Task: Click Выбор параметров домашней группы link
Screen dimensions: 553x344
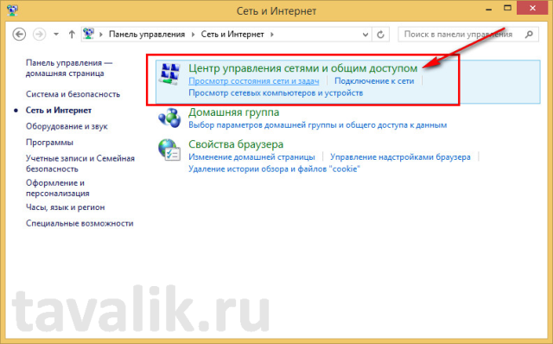Action: point(317,125)
